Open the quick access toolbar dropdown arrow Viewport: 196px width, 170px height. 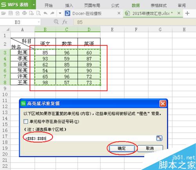[60, 13]
